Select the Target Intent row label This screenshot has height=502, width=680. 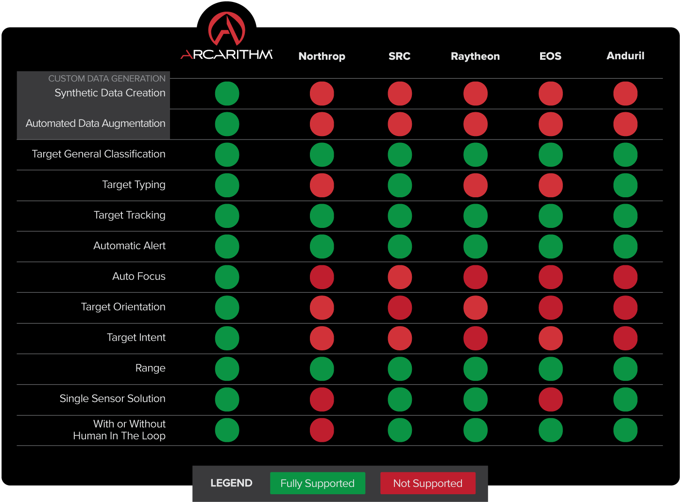click(x=136, y=338)
